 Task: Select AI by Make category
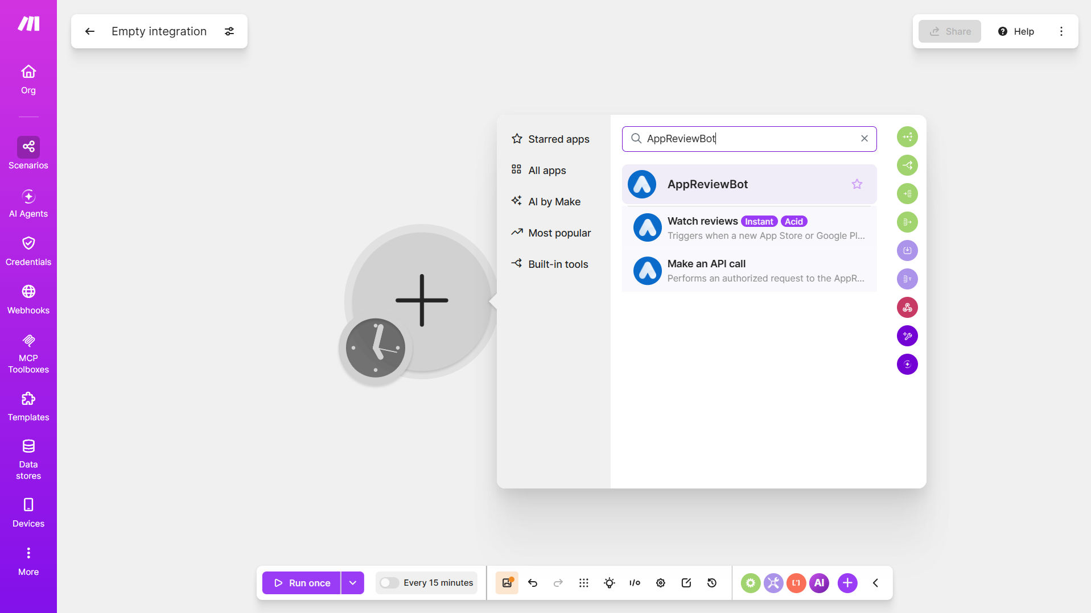[x=546, y=201]
